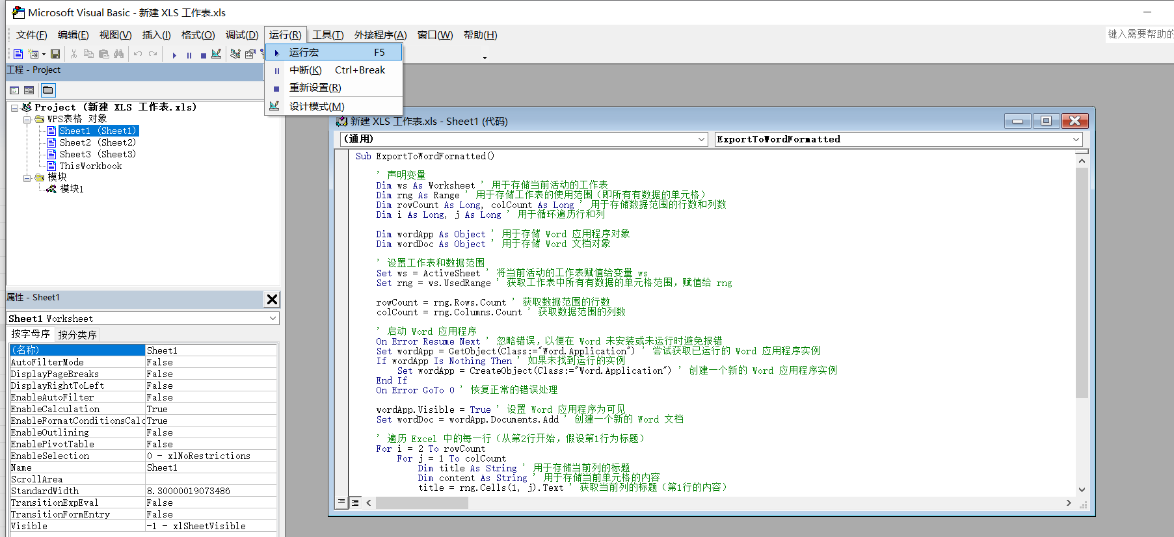This screenshot has width=1174, height=537.
Task: Click the EnableCalculation value True
Action: 211,409
